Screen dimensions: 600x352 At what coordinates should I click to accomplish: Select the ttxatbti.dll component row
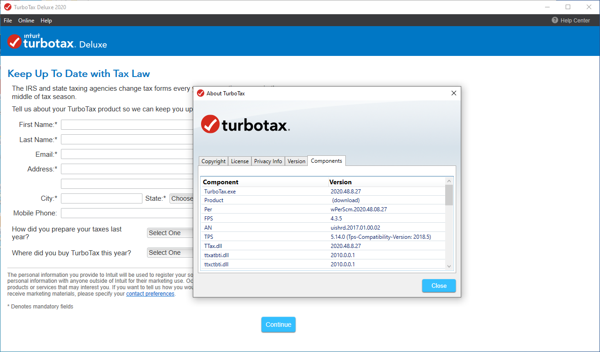pyautogui.click(x=323, y=255)
